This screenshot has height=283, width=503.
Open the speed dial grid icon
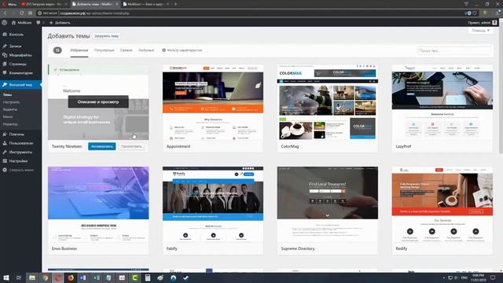pos(30,13)
